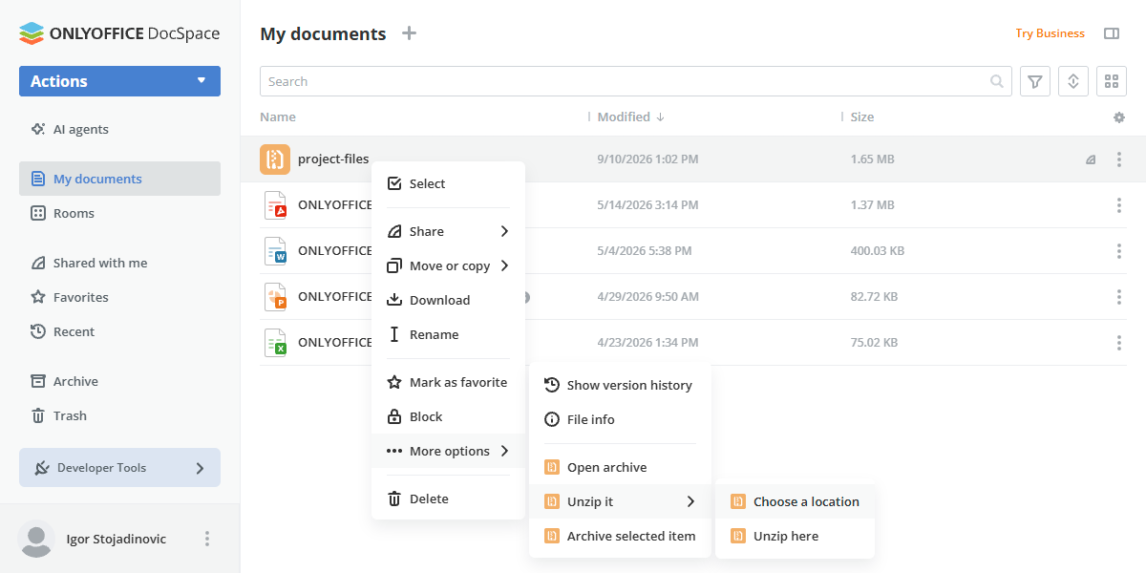Open the sort options button
This screenshot has width=1146, height=573.
[1073, 81]
